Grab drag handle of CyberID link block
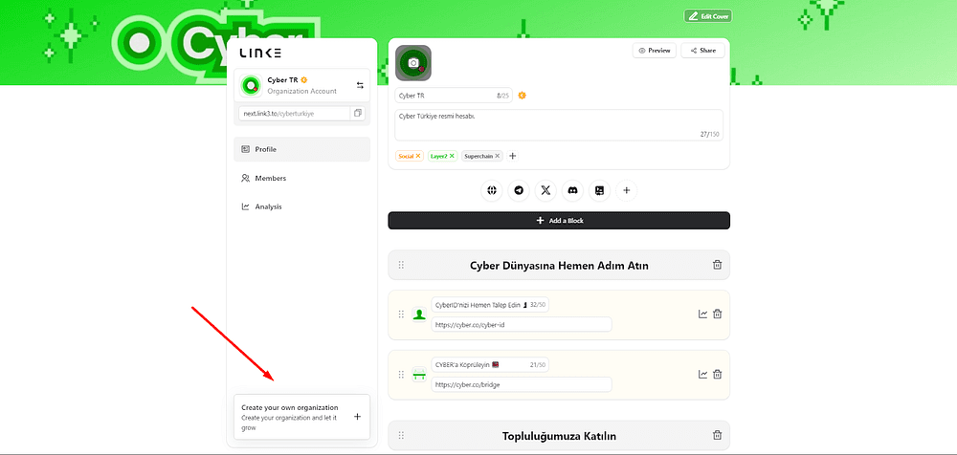This screenshot has width=957, height=455. (x=401, y=314)
